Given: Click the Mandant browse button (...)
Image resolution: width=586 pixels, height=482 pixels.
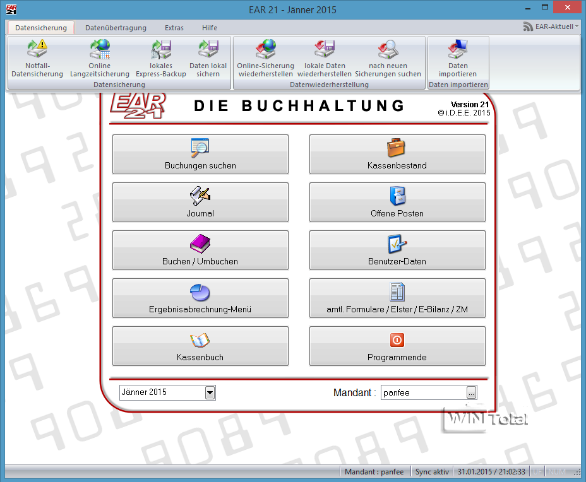Looking at the screenshot, I should tap(471, 393).
